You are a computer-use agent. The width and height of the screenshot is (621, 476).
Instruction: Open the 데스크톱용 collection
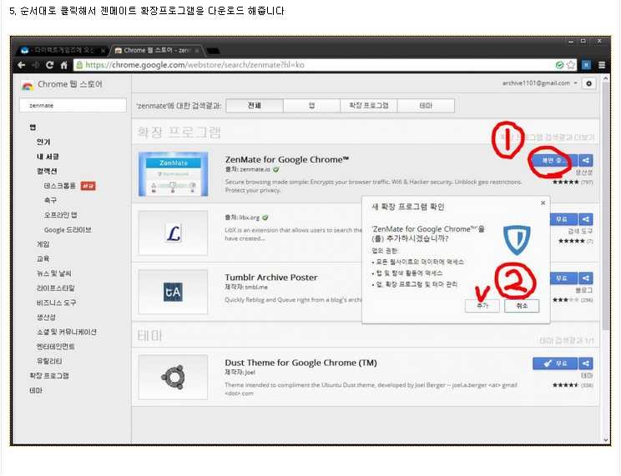(x=59, y=186)
